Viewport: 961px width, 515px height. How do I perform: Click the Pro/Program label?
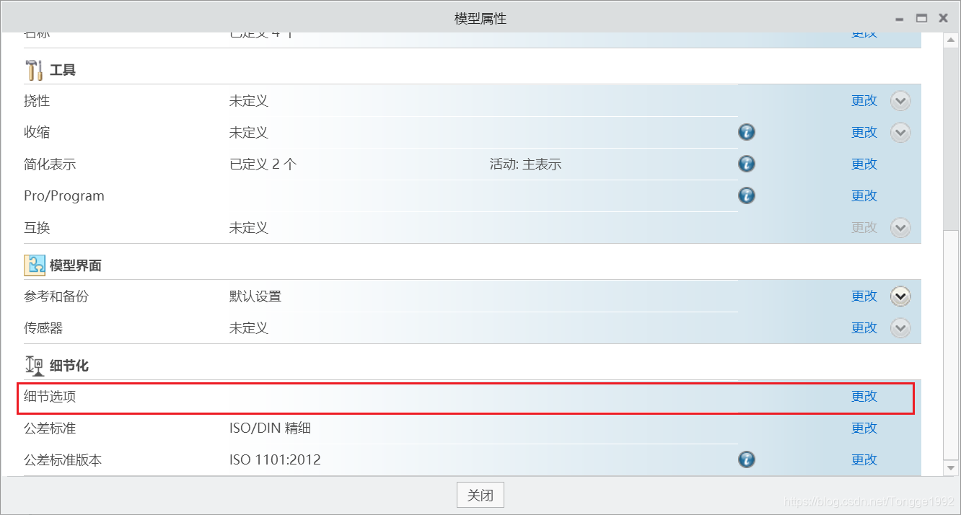click(64, 196)
